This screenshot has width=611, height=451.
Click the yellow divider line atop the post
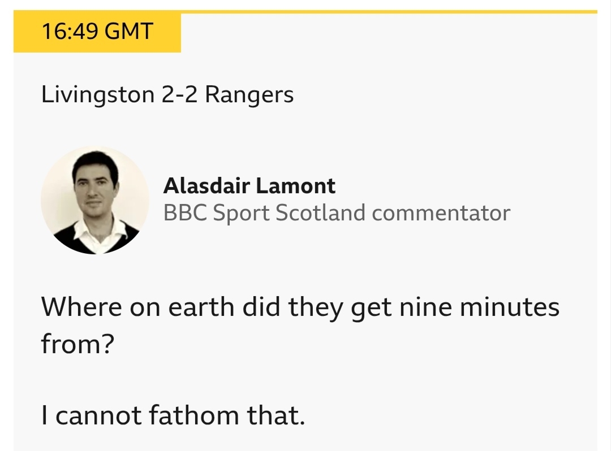point(388,11)
